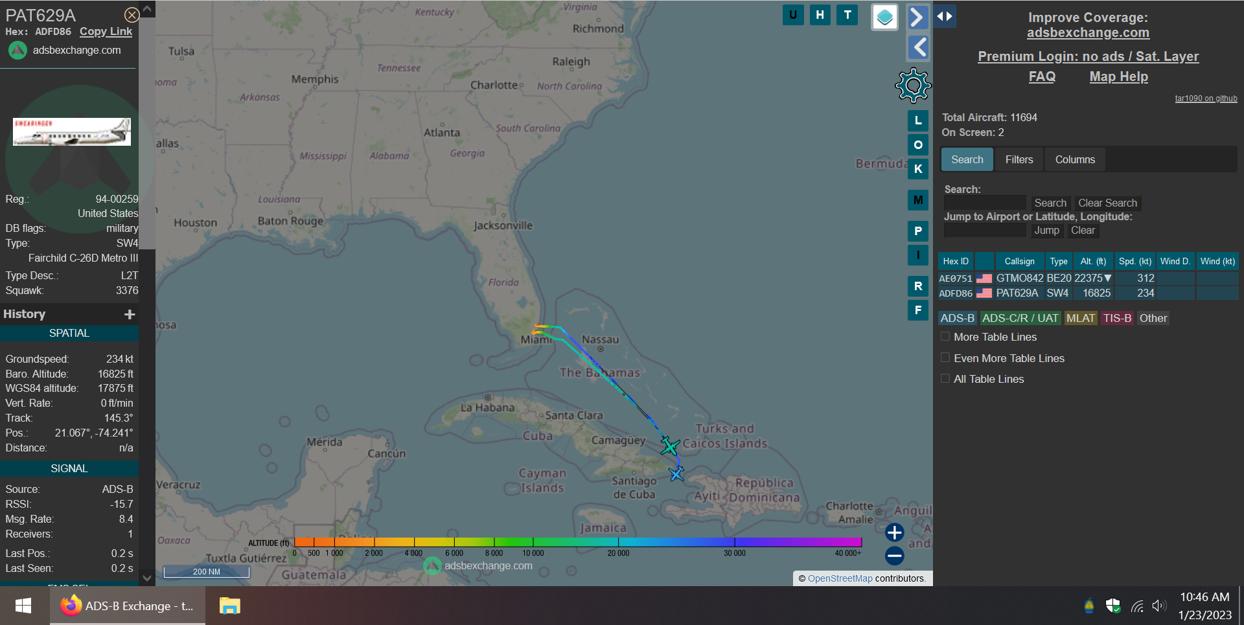This screenshot has height=625, width=1244.
Task: Sort table by Hex ID column
Action: coord(956,261)
